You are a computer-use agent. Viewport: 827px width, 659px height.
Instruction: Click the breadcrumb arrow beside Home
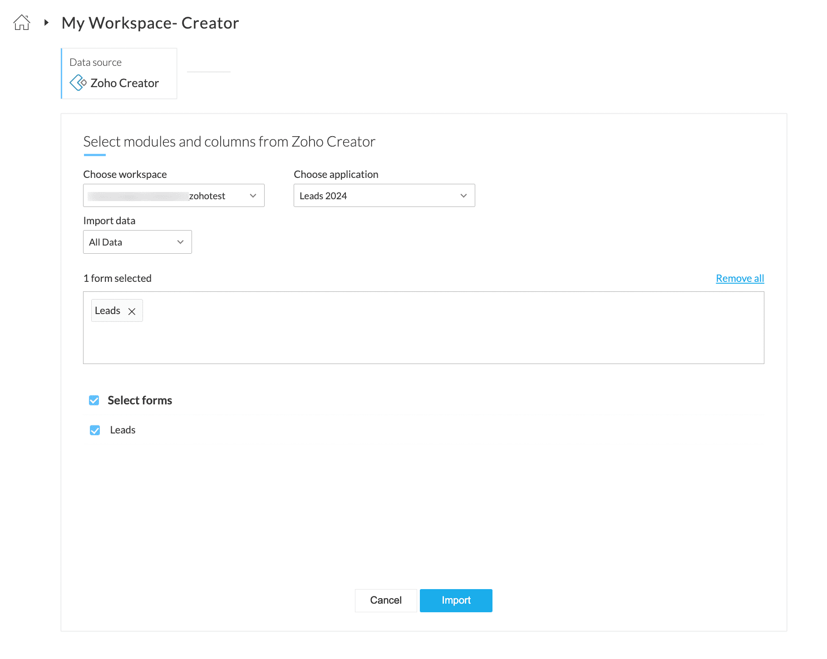tap(46, 22)
